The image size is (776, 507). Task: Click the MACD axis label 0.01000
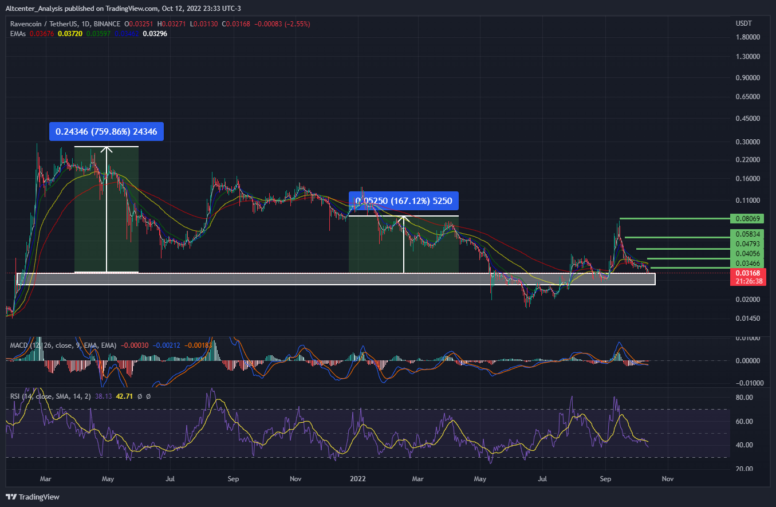[x=747, y=339]
